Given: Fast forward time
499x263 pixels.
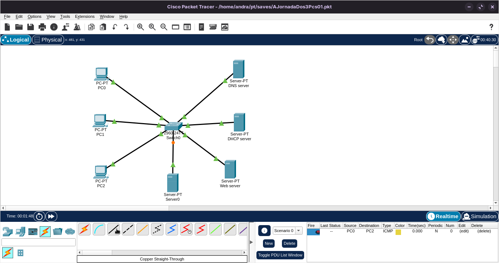Looking at the screenshot, I should click(x=51, y=216).
